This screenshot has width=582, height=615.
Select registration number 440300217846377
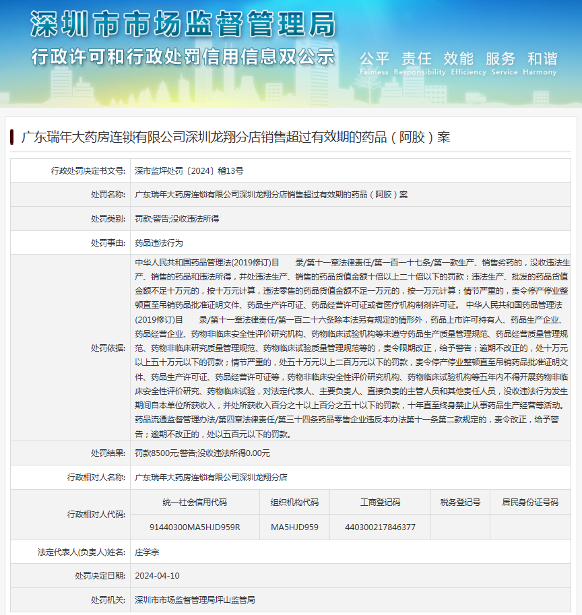pos(381,527)
